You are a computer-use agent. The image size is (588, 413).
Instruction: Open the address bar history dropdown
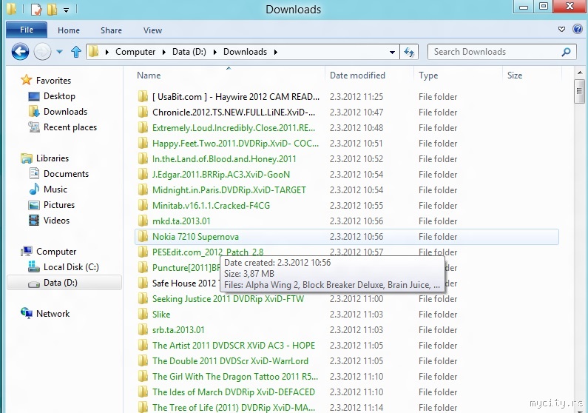point(392,53)
